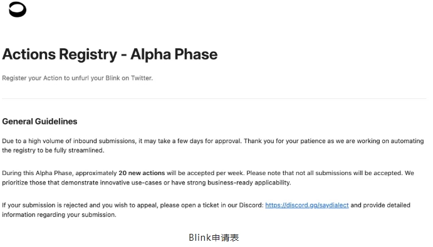Image resolution: width=433 pixels, height=247 pixels.
Task: Click the 'Actions Registry' part of the title
Action: pos(60,54)
